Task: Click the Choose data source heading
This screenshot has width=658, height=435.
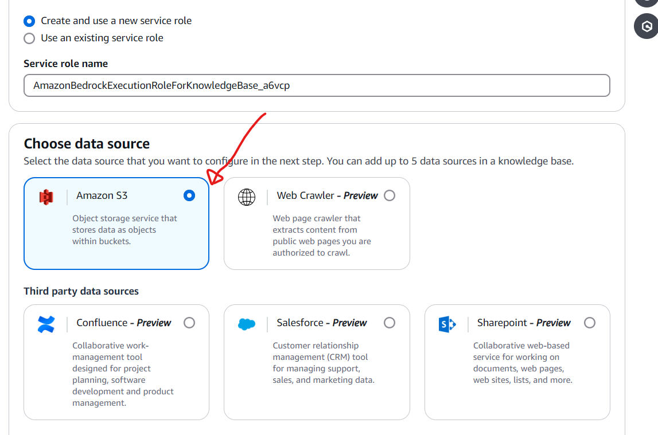Action: click(x=87, y=144)
